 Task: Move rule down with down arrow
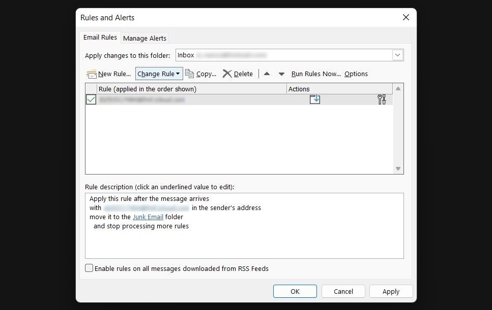(x=281, y=74)
